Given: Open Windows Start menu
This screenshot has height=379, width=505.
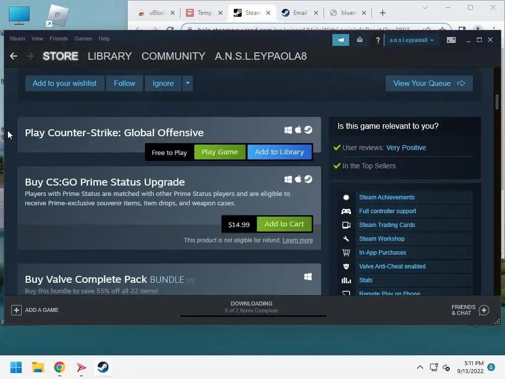Looking at the screenshot, I should [x=16, y=367].
